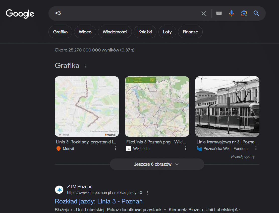Image resolution: width=279 pixels, height=213 pixels.
Task: Open the 'Rozkład jazdy: Linia 3 - Poznań' result
Action: (99, 201)
